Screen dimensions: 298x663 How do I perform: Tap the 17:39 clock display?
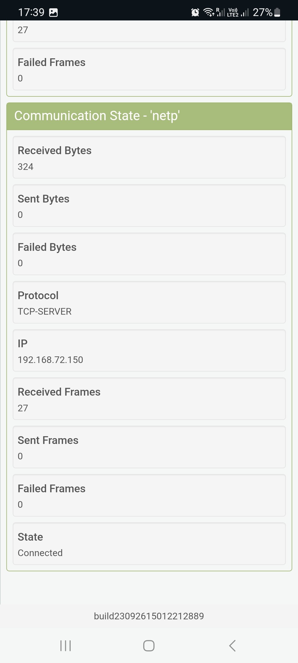tap(31, 12)
